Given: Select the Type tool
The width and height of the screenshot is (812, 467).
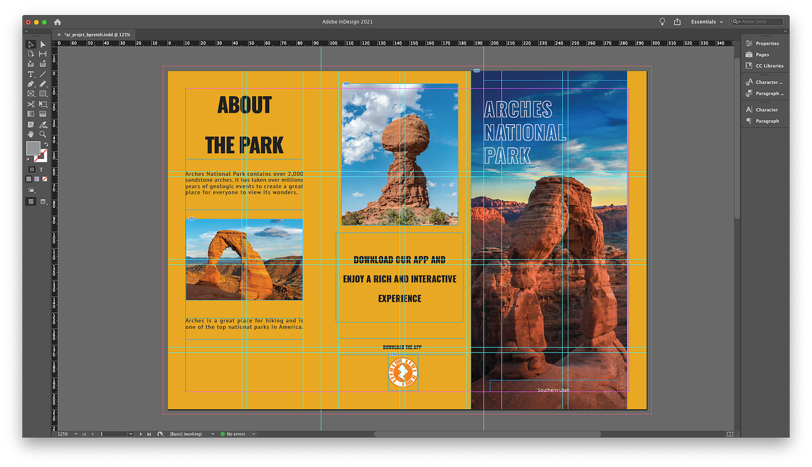Looking at the screenshot, I should [x=31, y=74].
